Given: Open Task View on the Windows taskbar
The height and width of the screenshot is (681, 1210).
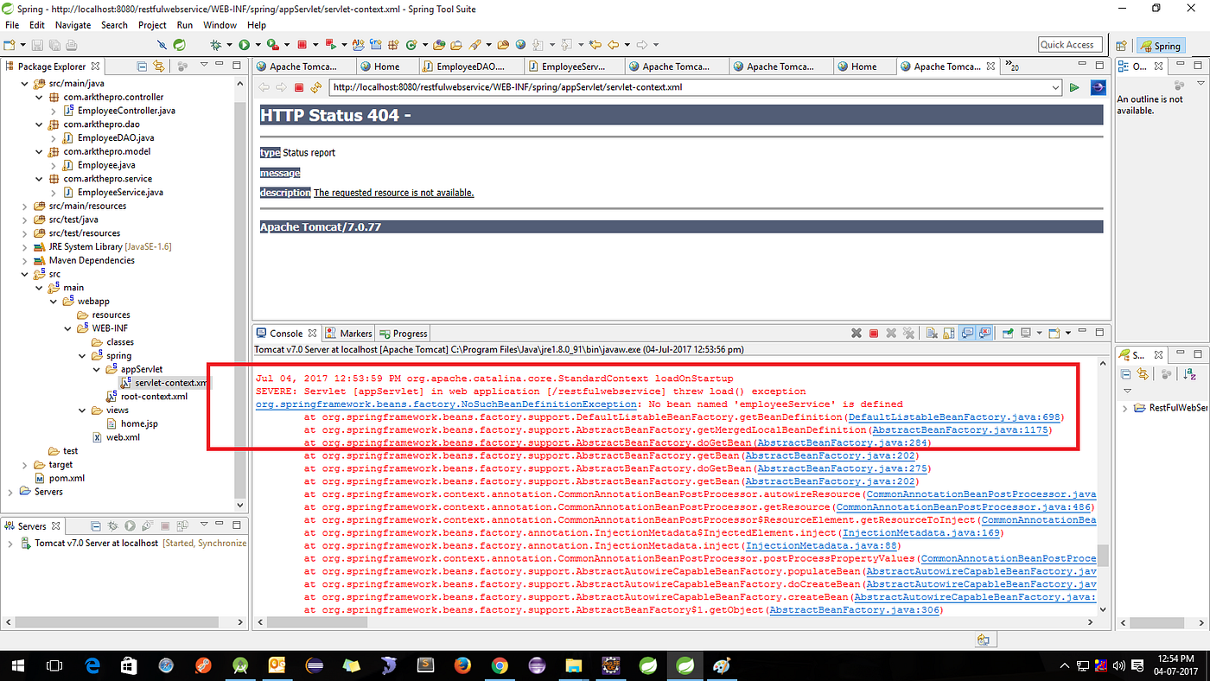Looking at the screenshot, I should click(x=54, y=665).
